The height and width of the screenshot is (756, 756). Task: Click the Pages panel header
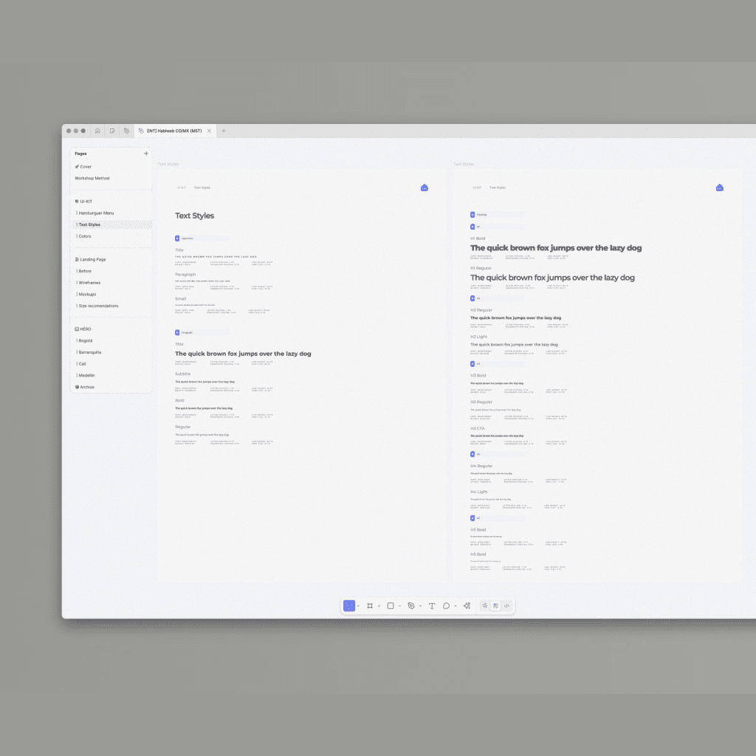pyautogui.click(x=80, y=154)
